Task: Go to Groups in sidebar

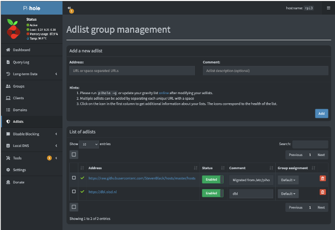Action: pyautogui.click(x=32, y=86)
